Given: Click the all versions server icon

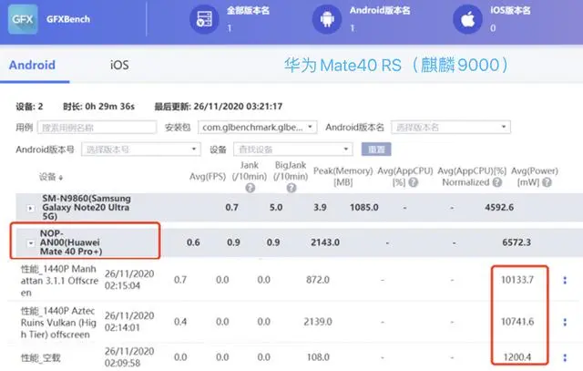Looking at the screenshot, I should [x=204, y=19].
